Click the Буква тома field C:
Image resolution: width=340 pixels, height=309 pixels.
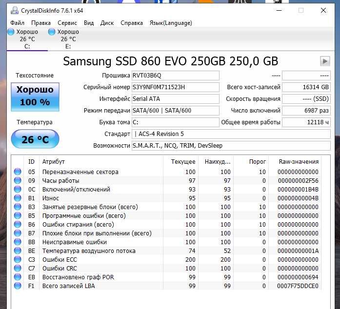point(176,122)
